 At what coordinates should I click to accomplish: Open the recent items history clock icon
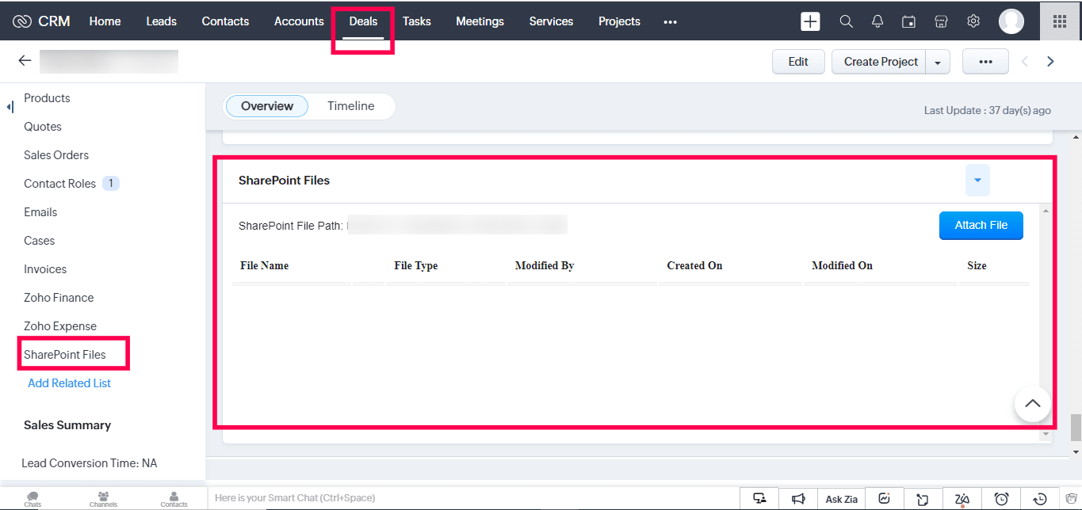[1041, 498]
